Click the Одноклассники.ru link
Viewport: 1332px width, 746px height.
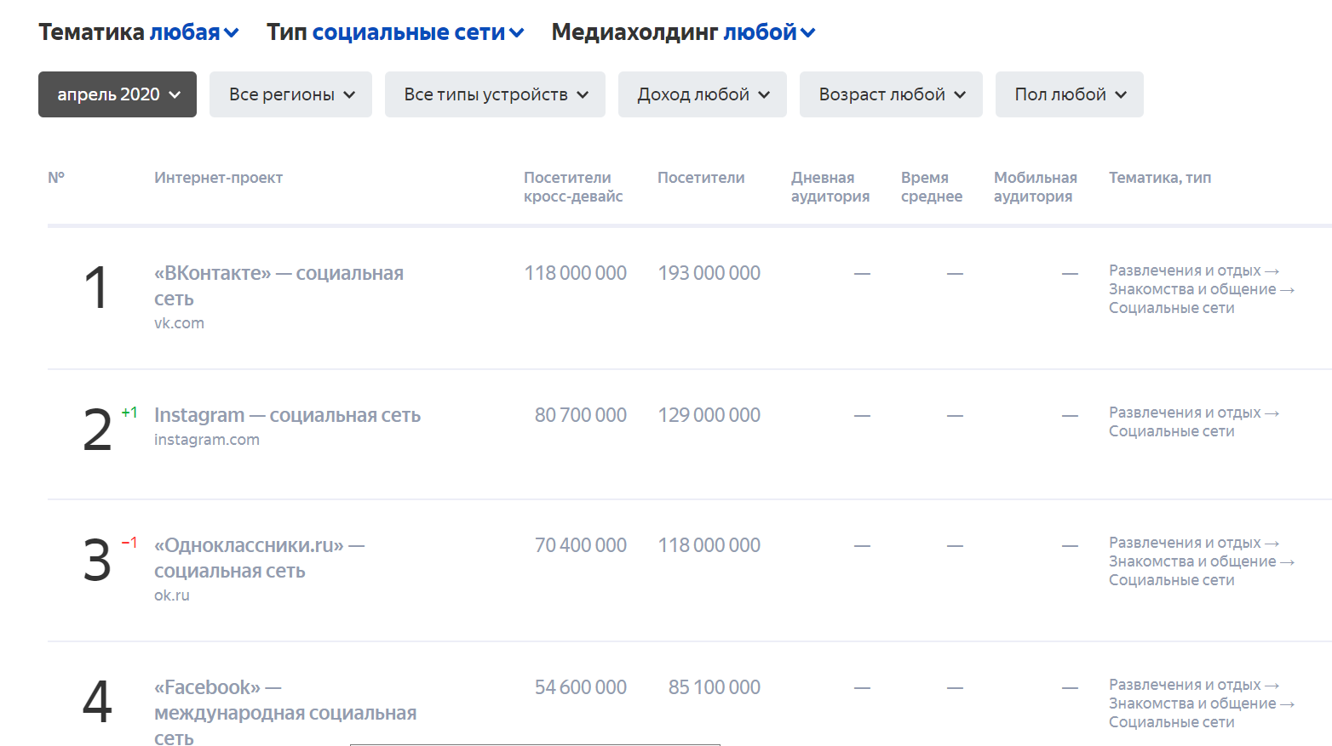pyautogui.click(x=259, y=557)
